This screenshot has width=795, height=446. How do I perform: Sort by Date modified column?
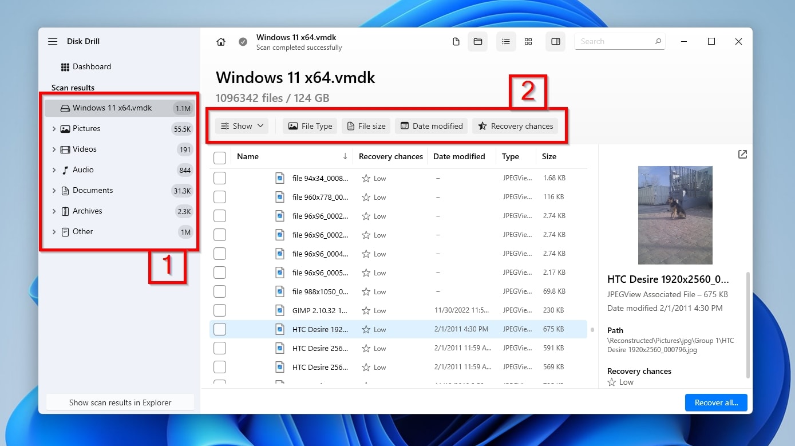click(459, 157)
